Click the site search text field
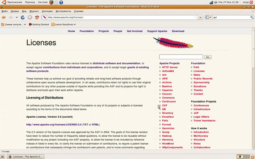 [x=181, y=57]
